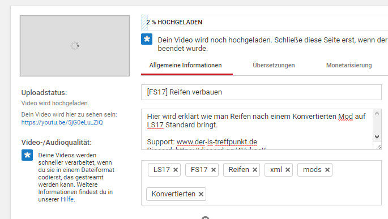Remove the FS17 tag

pyautogui.click(x=214, y=170)
